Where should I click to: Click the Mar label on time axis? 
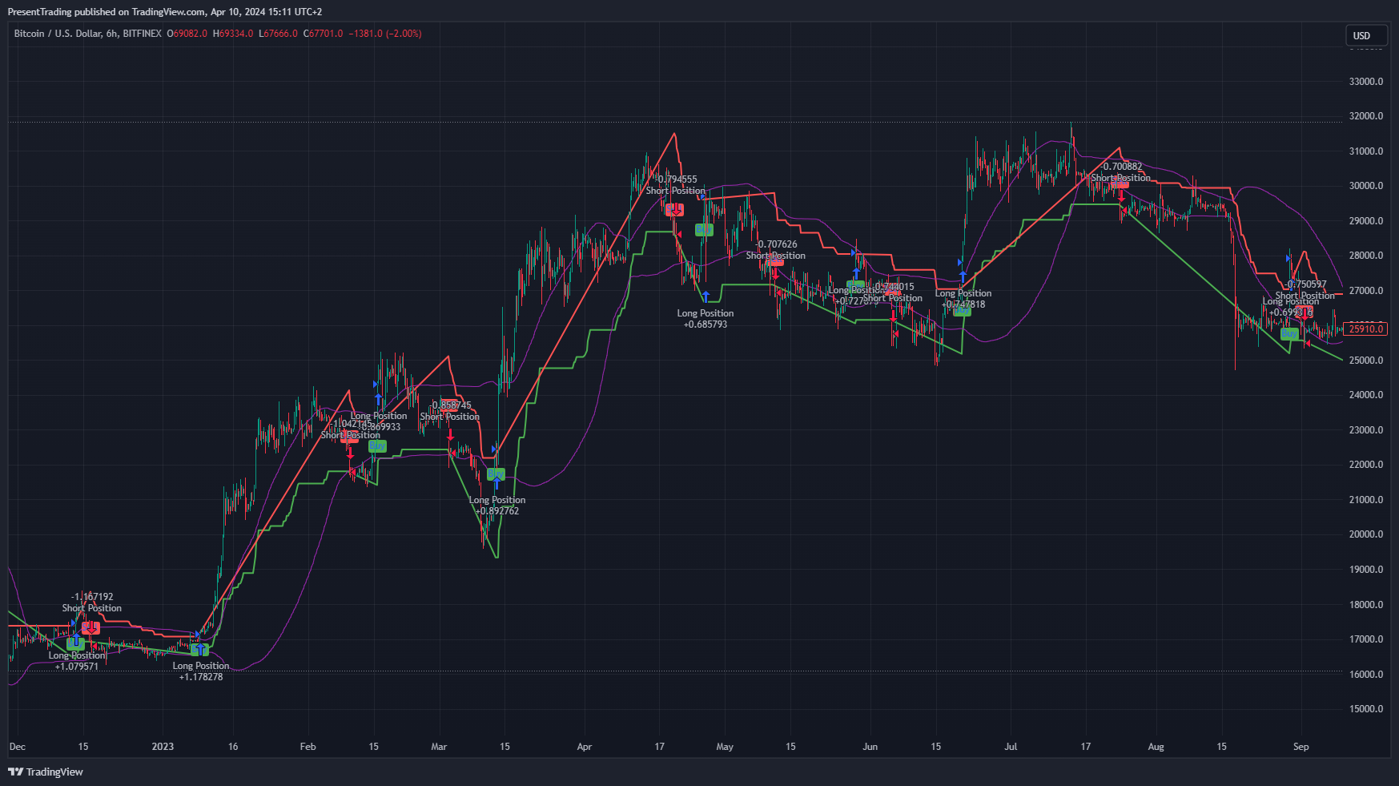[x=439, y=747]
